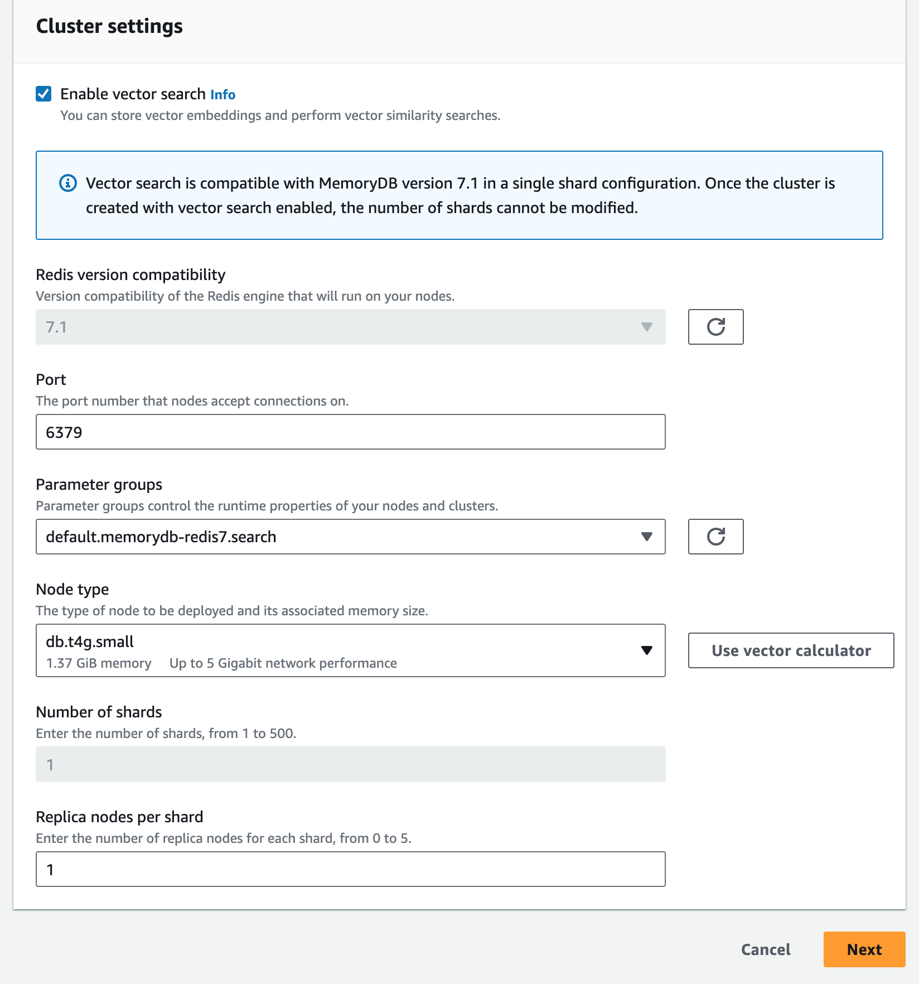This screenshot has width=919, height=984.
Task: Click the disabled Number of shards field
Action: (351, 764)
